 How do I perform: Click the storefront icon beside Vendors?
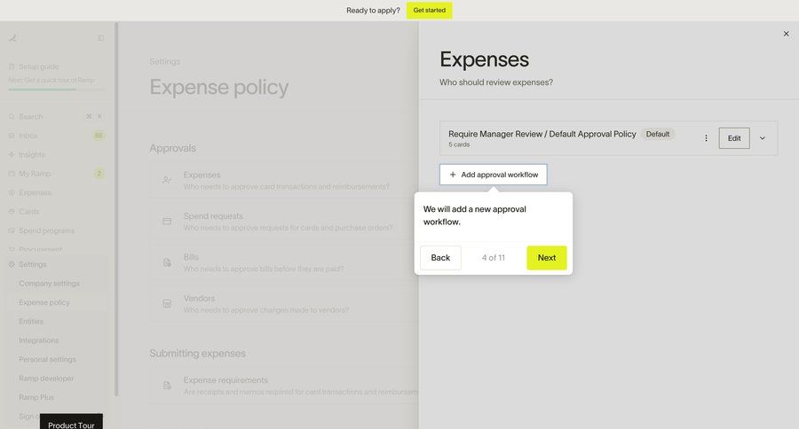(167, 304)
